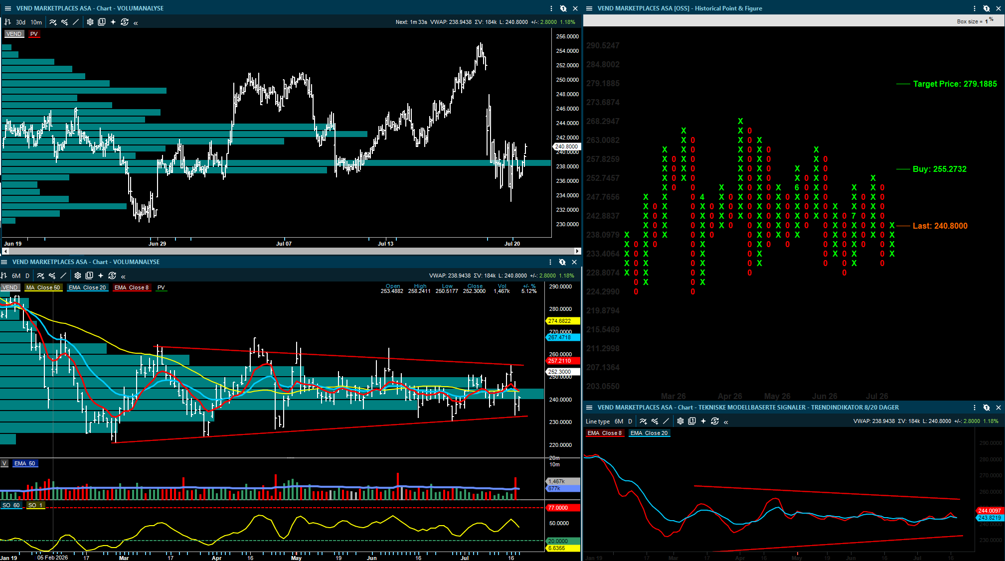
Task: Open the D interval selector in the daily chart
Action: pyautogui.click(x=27, y=276)
